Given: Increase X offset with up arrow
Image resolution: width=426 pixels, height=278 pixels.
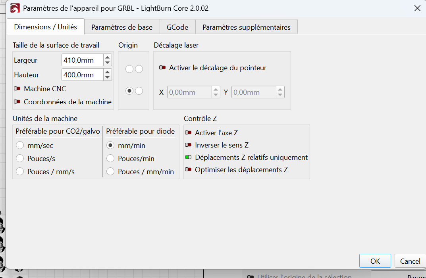Looking at the screenshot, I should click(216, 89).
